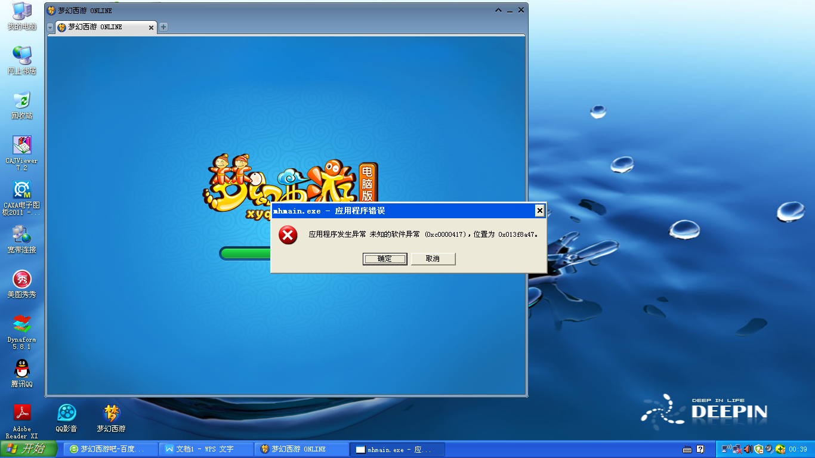This screenshot has height=458, width=815.
Task: Click the red volume speaker tray icon
Action: click(748, 449)
